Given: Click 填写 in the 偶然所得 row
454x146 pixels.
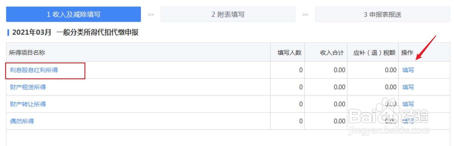Looking at the screenshot, I should tap(408, 121).
